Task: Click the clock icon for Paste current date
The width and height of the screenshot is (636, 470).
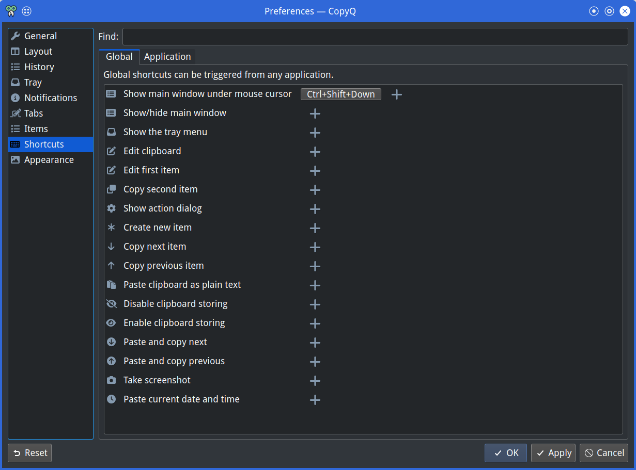Action: tap(111, 399)
